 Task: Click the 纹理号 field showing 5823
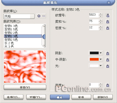pyautogui.click(x=94, y=15)
